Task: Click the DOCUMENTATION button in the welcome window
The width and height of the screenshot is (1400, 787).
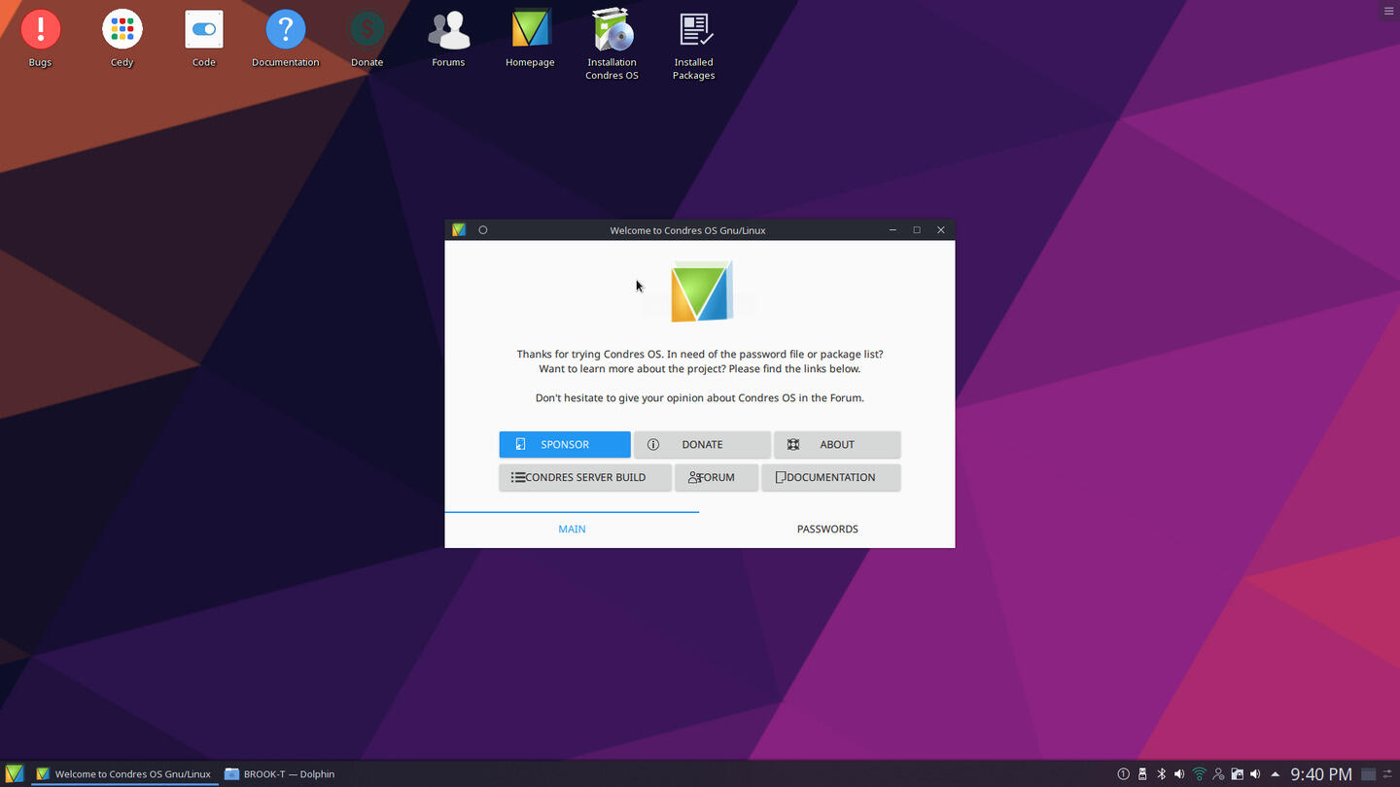Action: click(x=831, y=477)
